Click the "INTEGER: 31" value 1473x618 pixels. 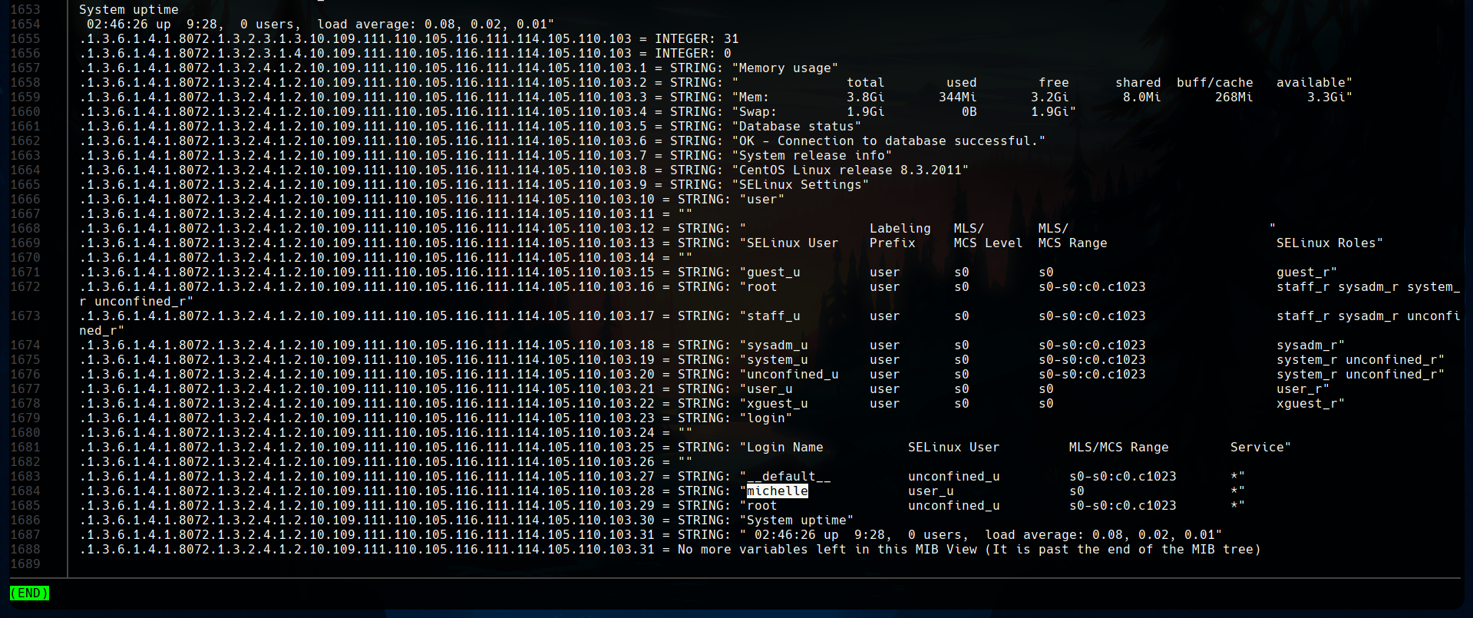tap(696, 39)
